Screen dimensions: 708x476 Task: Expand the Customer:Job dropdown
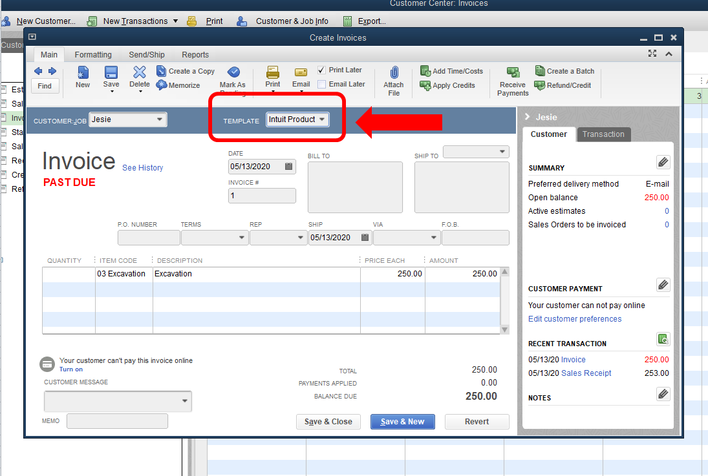[x=160, y=119]
